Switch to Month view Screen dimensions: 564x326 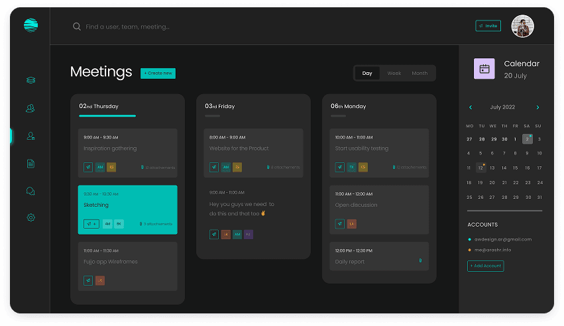(x=420, y=74)
